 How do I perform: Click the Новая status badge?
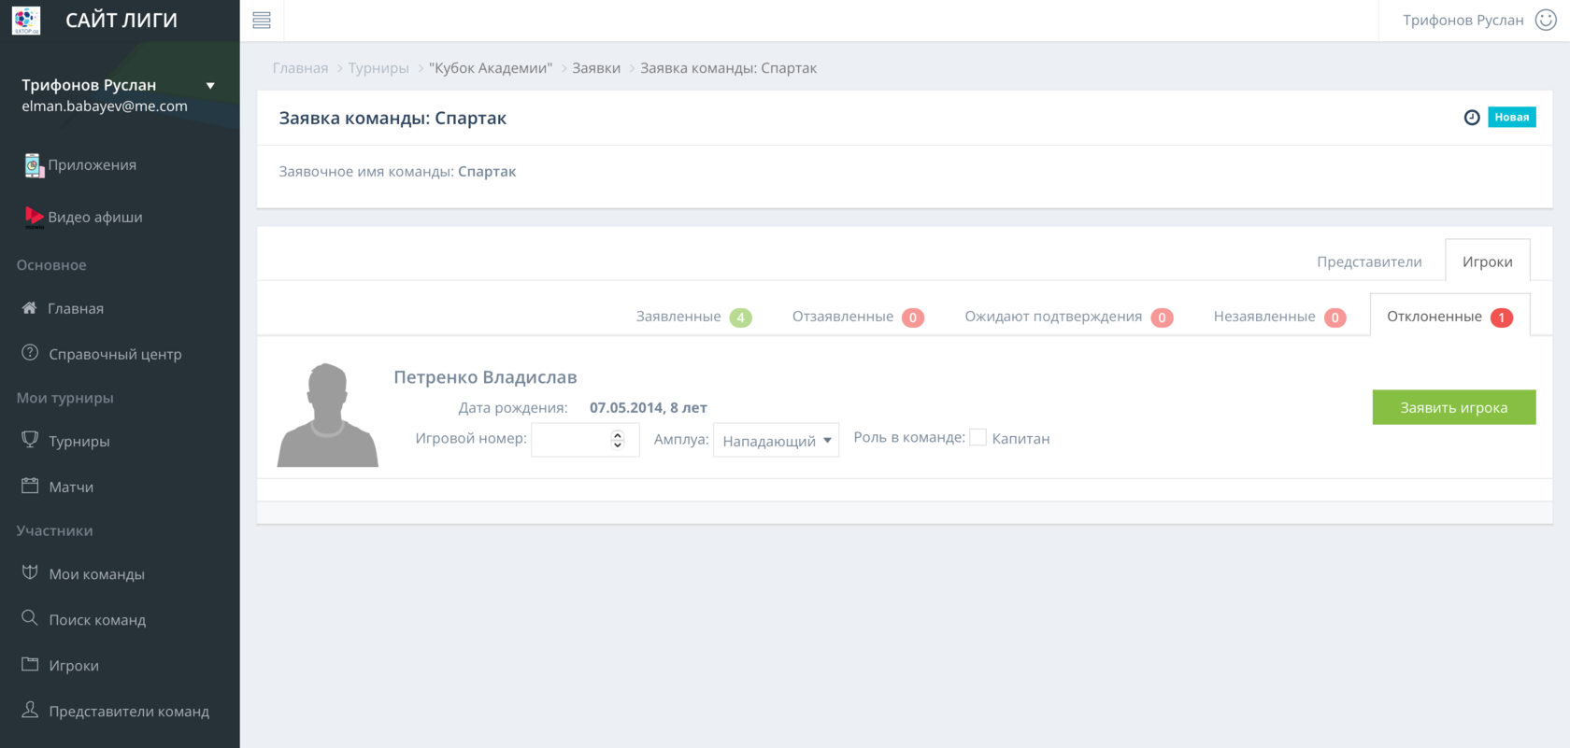coord(1512,118)
